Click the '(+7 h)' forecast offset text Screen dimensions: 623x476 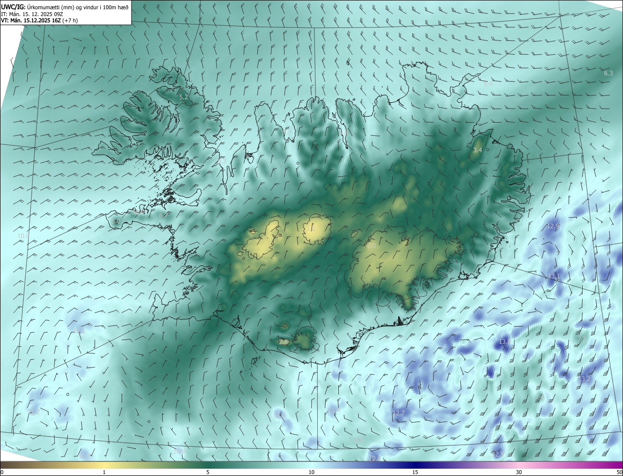point(70,20)
